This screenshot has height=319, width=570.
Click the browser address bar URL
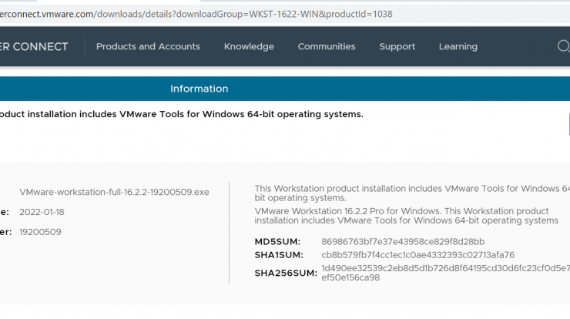tap(196, 14)
